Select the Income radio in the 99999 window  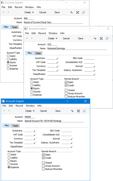pos(9,164)
